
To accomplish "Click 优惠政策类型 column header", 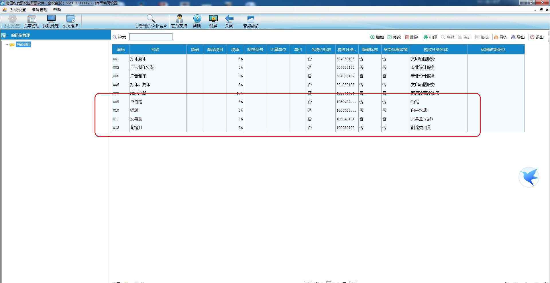I will coord(496,50).
